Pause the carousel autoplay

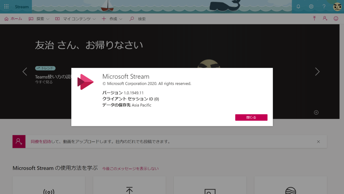(x=316, y=112)
